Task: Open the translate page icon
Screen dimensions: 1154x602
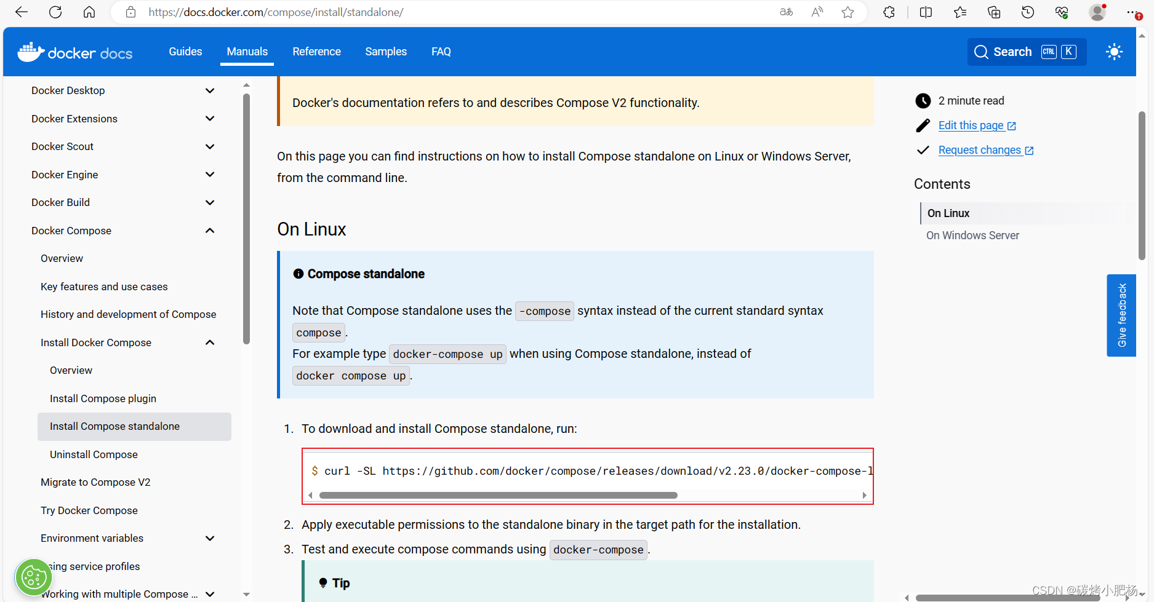Action: [786, 12]
